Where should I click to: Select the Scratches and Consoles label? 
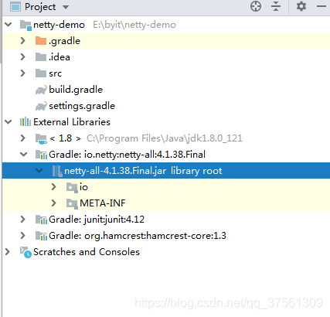point(87,252)
